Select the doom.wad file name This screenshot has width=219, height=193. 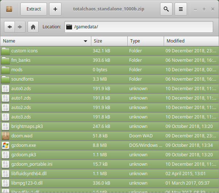(x=22, y=136)
